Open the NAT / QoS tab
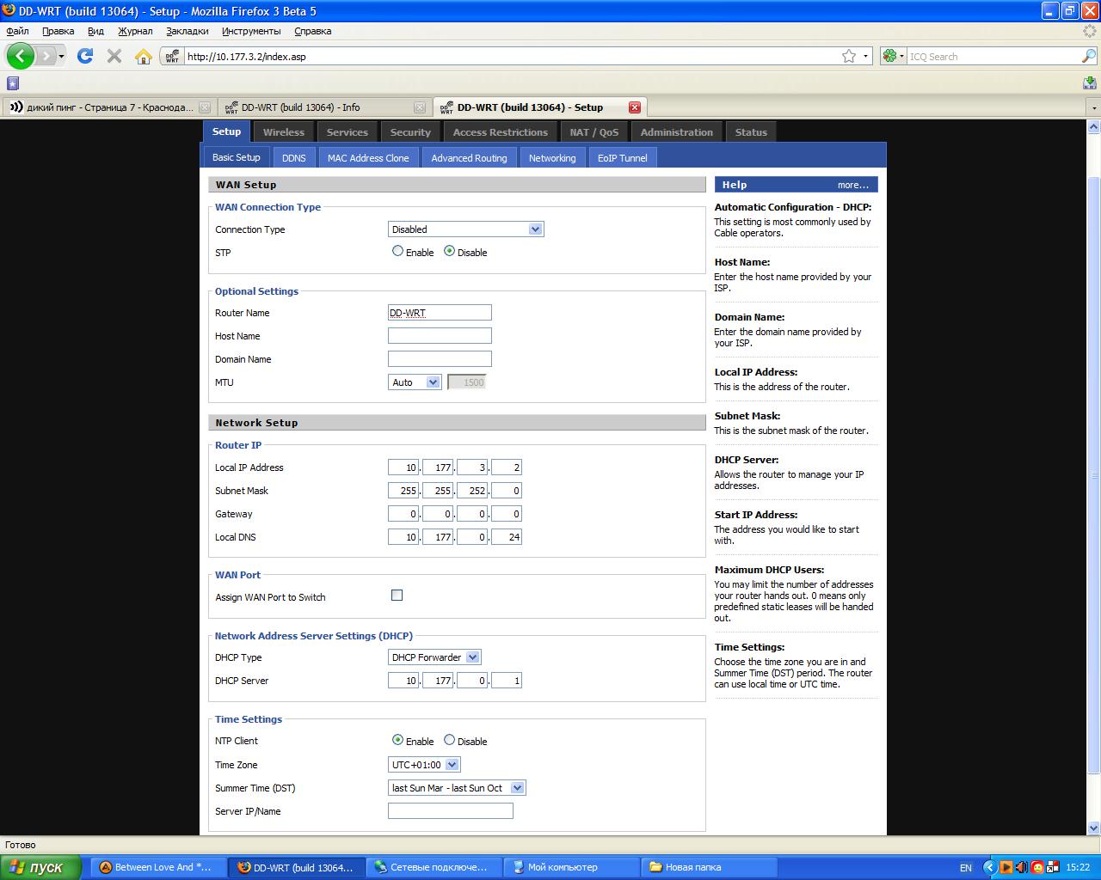 pyautogui.click(x=594, y=132)
